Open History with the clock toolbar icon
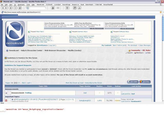Screen dimensions: 164x115 tap(53, 8)
